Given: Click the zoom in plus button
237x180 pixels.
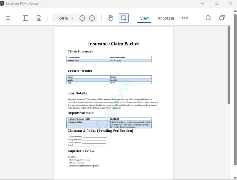Looking at the screenshot, I should [92, 18].
